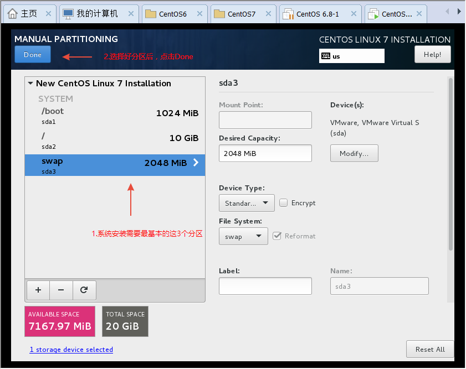Click the Reset All button

[430, 350]
